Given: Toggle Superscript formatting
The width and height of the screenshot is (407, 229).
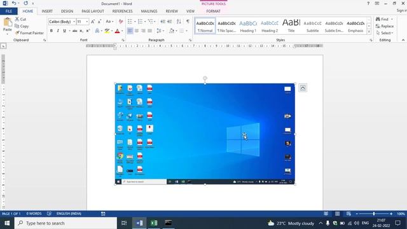Looking at the screenshot, I should click(x=88, y=31).
